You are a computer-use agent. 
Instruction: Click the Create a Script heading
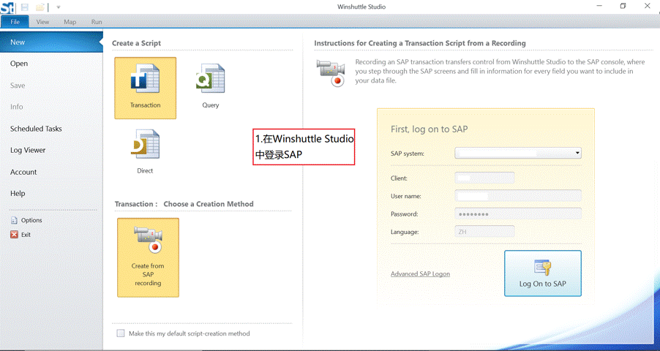click(x=136, y=43)
